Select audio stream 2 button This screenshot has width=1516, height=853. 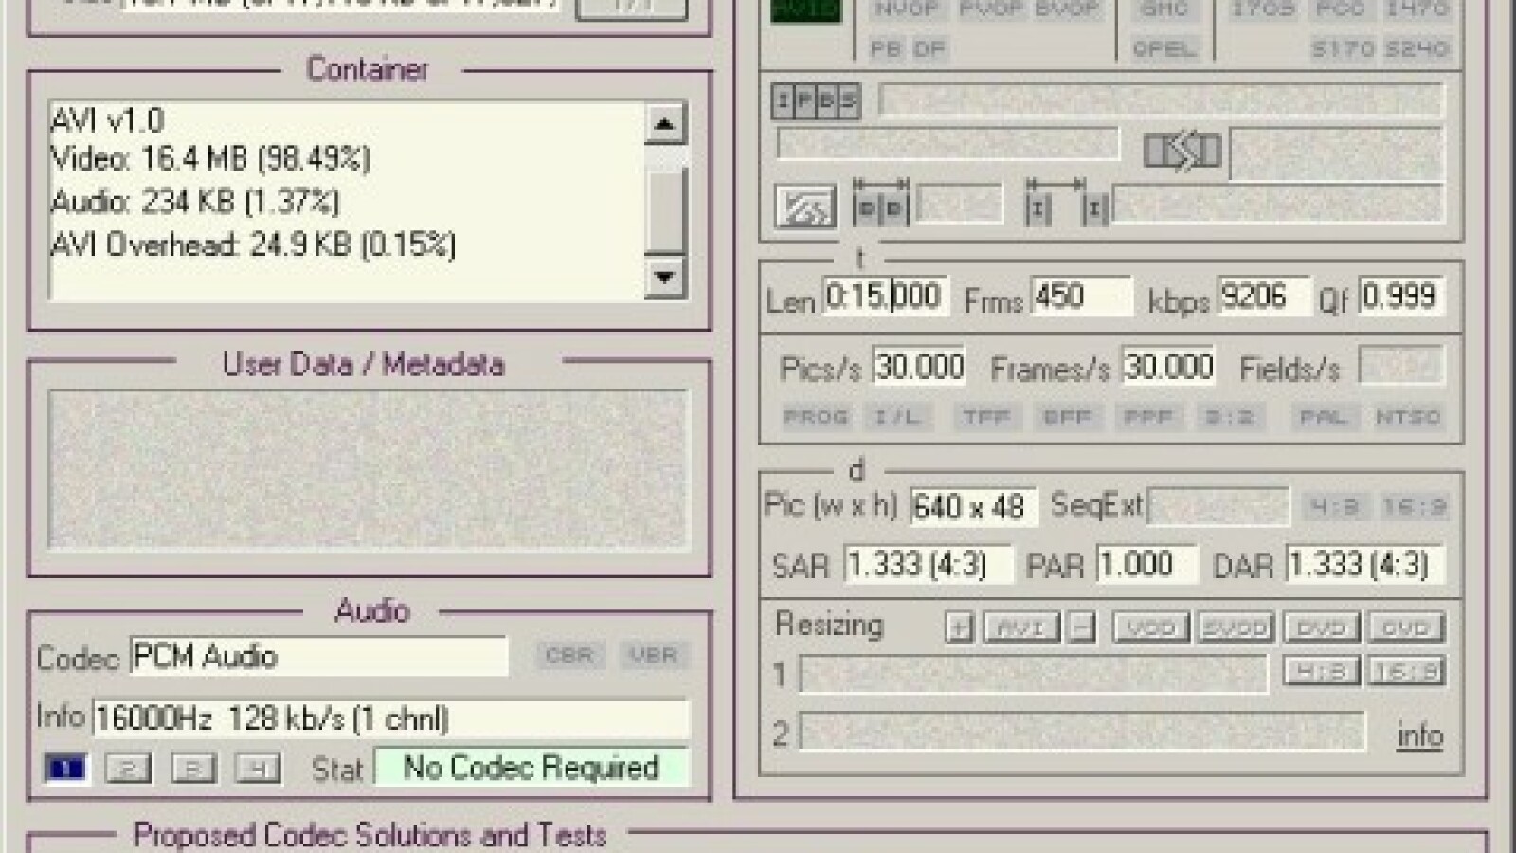point(128,768)
